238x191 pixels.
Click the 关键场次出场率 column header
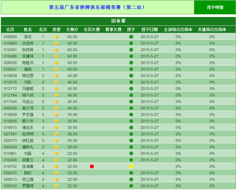(212, 29)
